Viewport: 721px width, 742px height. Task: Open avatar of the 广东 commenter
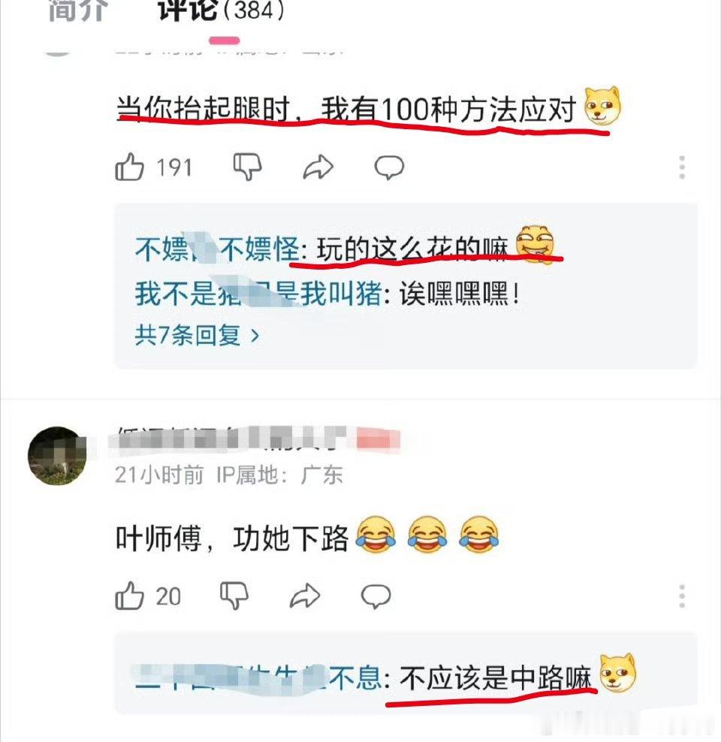click(x=58, y=456)
